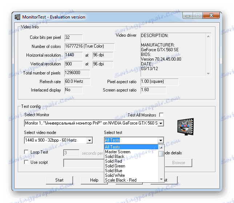The image size is (234, 203).
Task: Click the Video driver scroll down arrow
Action: tap(208, 73)
